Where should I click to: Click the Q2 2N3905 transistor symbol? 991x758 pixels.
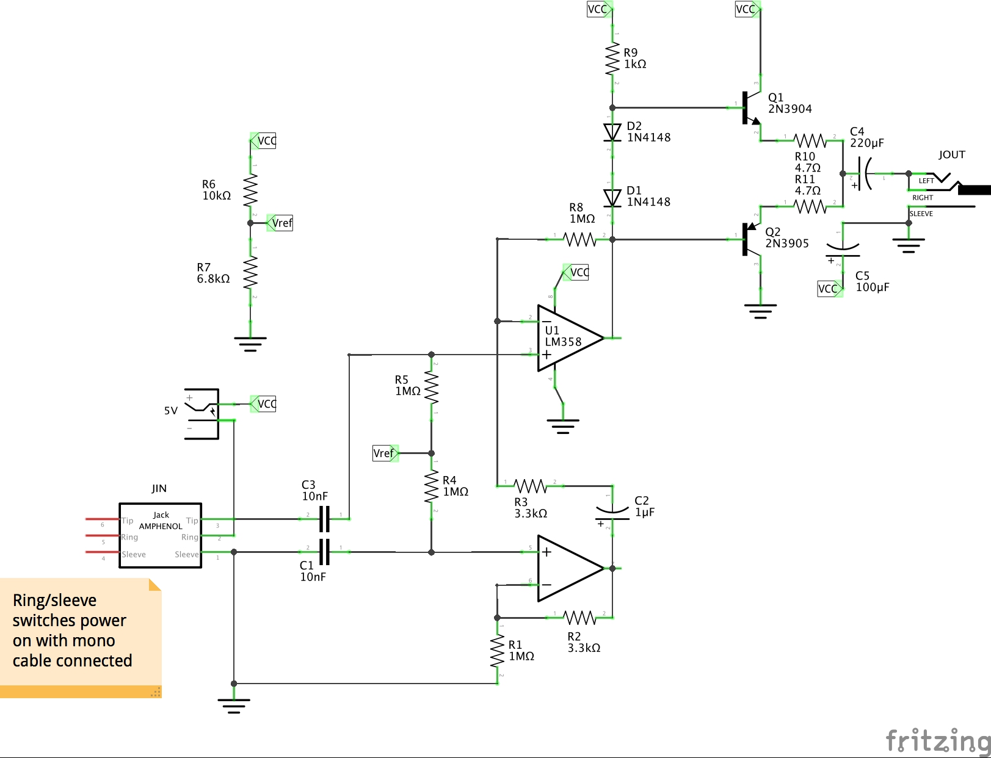click(750, 239)
